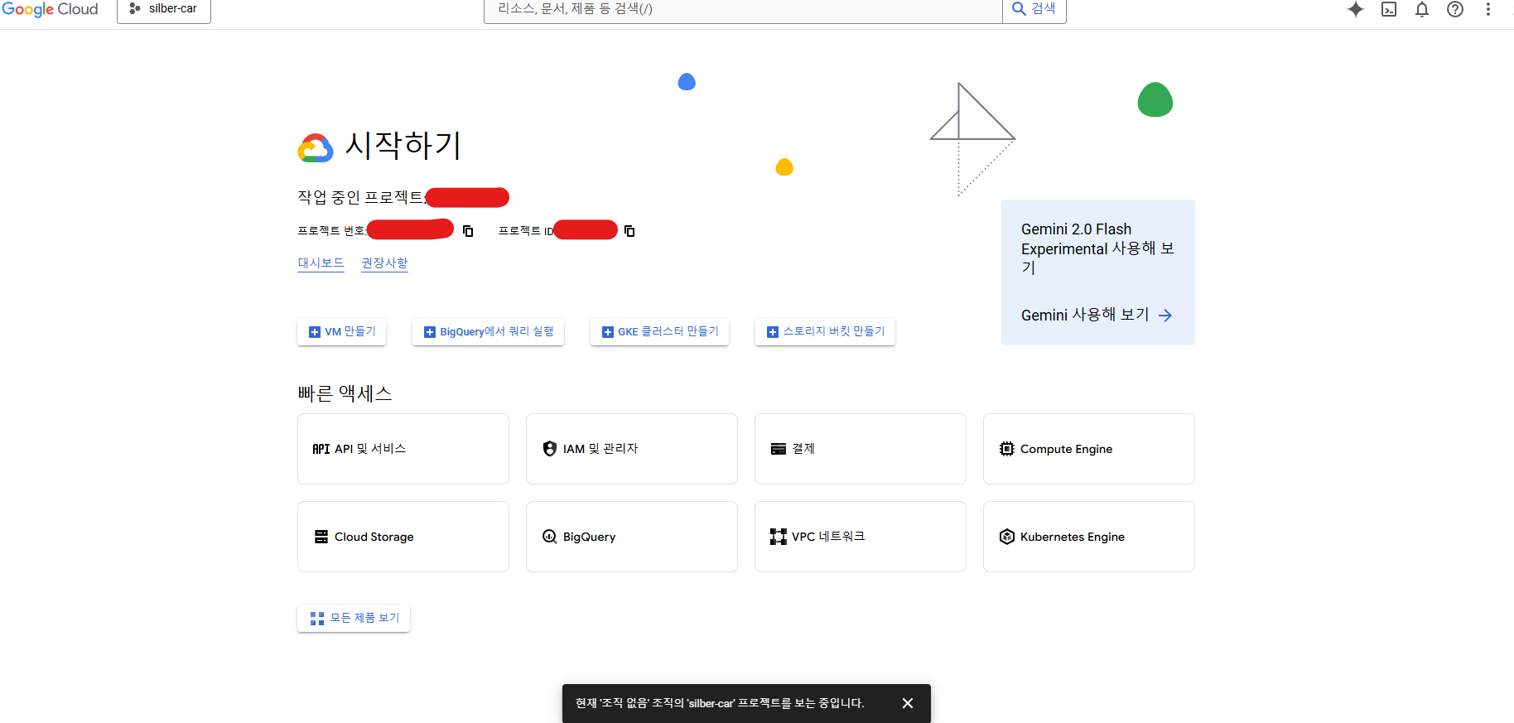The image size is (1514, 723).
Task: Click 모든 제품 보기 button
Action: click(x=354, y=619)
